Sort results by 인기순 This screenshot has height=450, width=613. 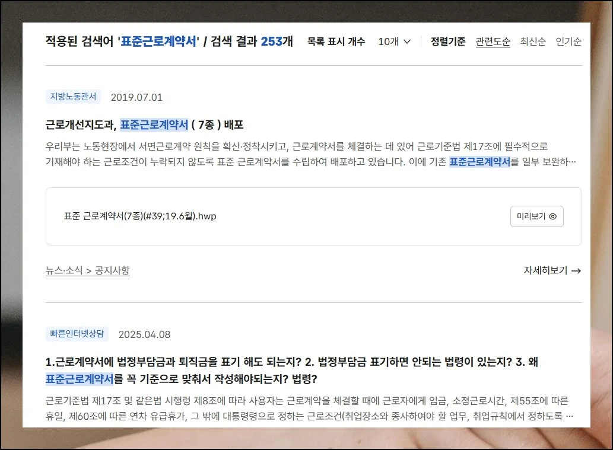568,42
